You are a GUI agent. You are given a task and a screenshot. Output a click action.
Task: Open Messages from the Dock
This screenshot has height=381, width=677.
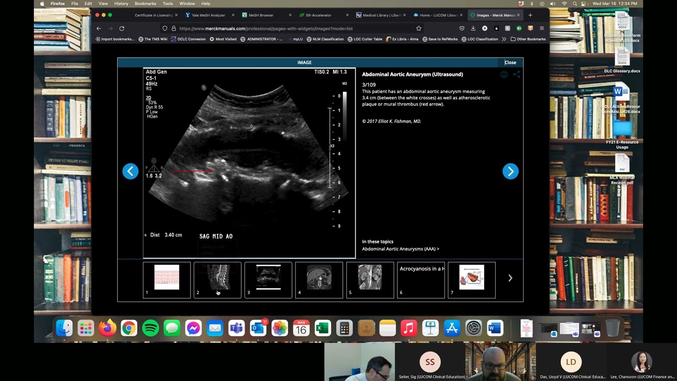point(172,329)
